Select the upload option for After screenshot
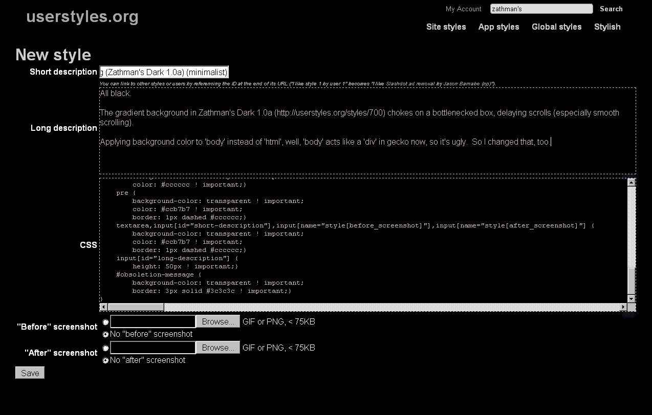This screenshot has width=652, height=415. 105,348
